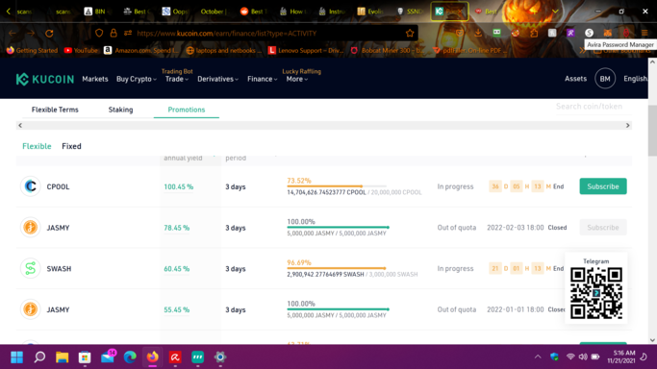Open the browser tab list chevron
This screenshot has width=657, height=369.
[x=555, y=12]
